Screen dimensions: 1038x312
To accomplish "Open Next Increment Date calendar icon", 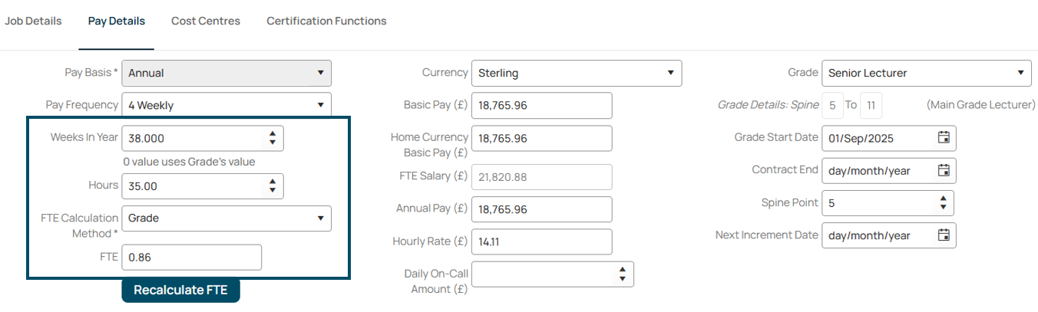I will click(944, 235).
